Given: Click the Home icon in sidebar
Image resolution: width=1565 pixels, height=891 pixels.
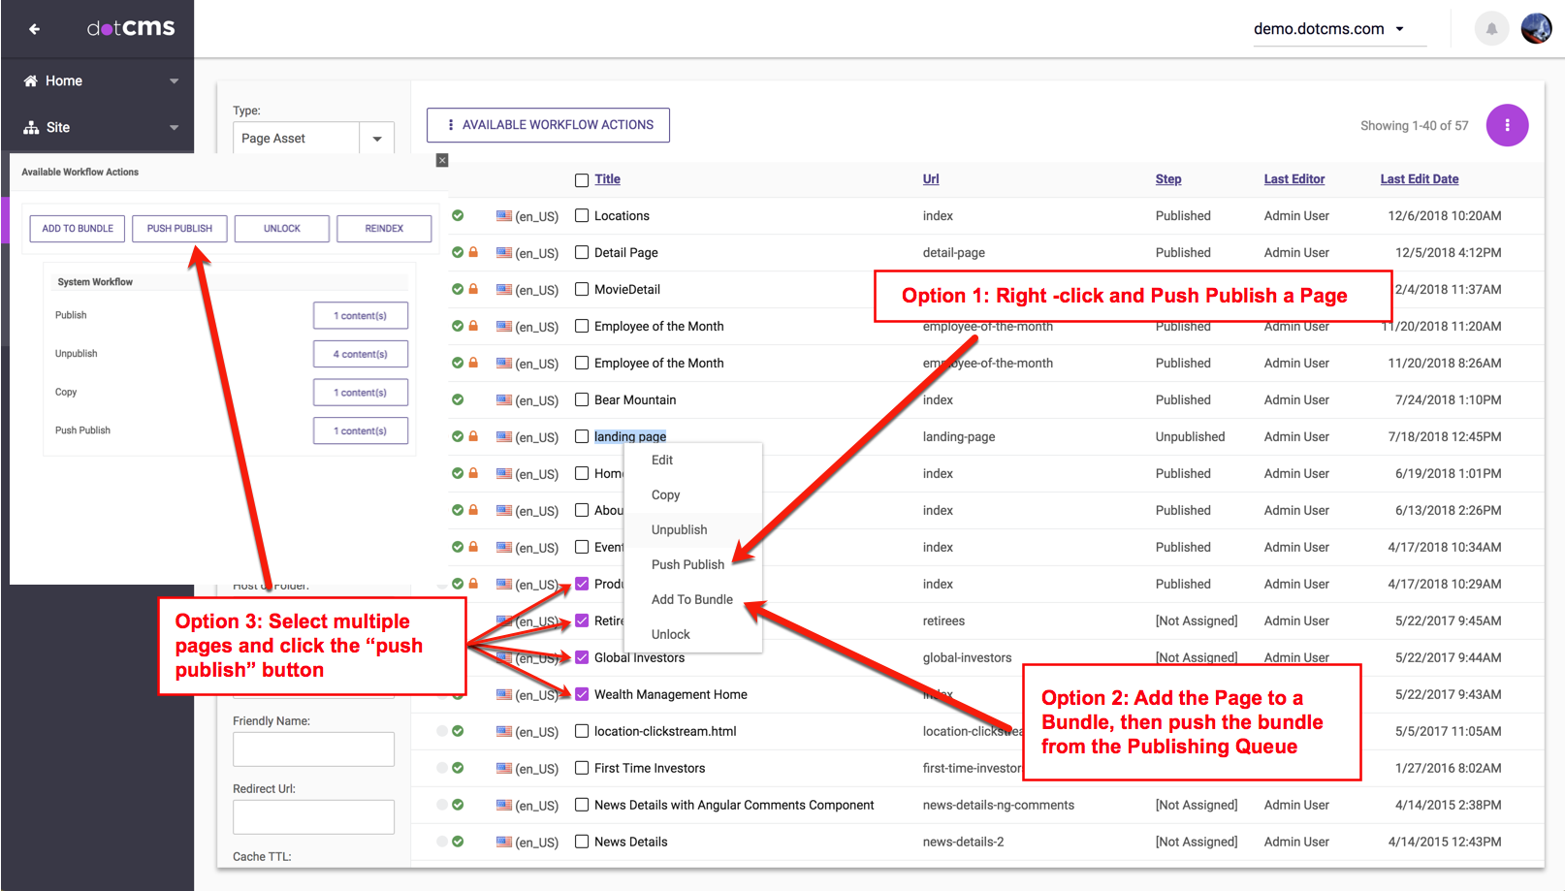Looking at the screenshot, I should pos(31,81).
